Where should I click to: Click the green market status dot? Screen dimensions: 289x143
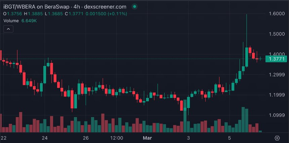(x=134, y=7)
